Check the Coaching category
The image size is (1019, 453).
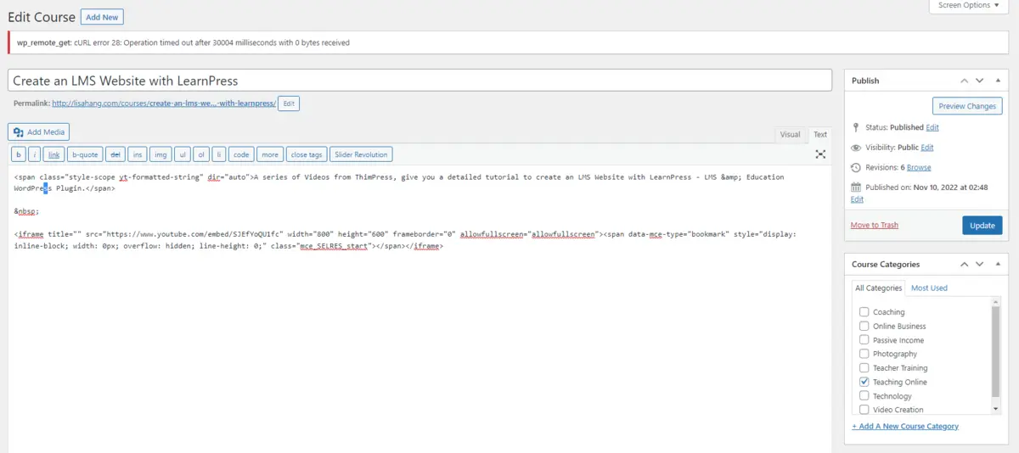point(864,312)
